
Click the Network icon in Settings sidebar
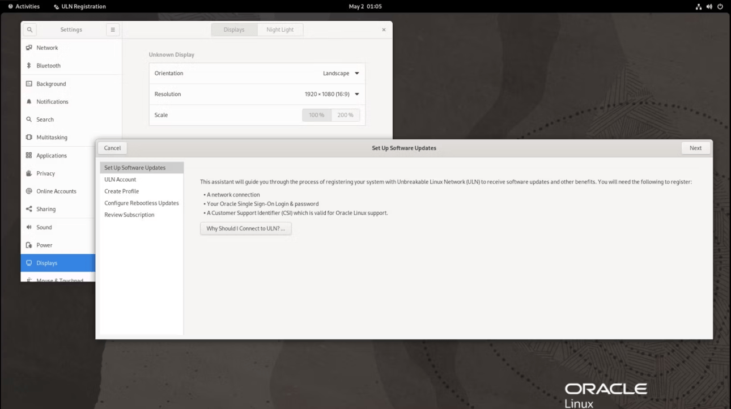pos(29,48)
